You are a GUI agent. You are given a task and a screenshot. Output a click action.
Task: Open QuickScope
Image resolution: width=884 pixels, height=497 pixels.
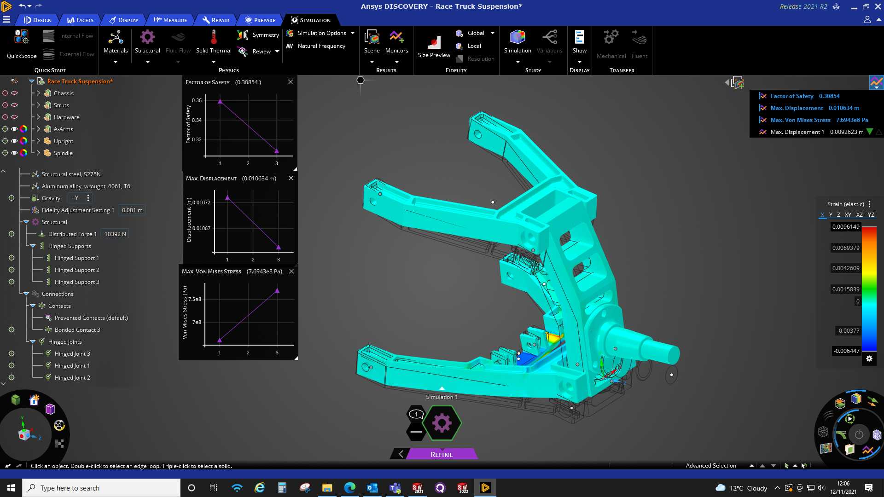coord(22,44)
